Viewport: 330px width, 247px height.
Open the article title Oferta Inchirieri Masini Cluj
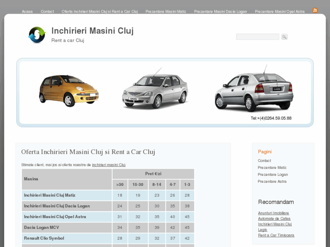[88, 152]
